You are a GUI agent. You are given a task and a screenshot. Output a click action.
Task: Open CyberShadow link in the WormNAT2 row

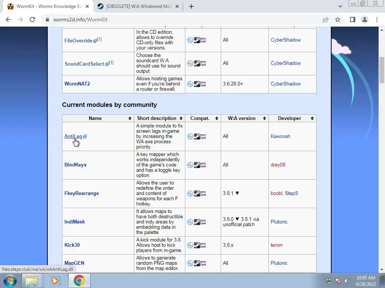click(286, 84)
